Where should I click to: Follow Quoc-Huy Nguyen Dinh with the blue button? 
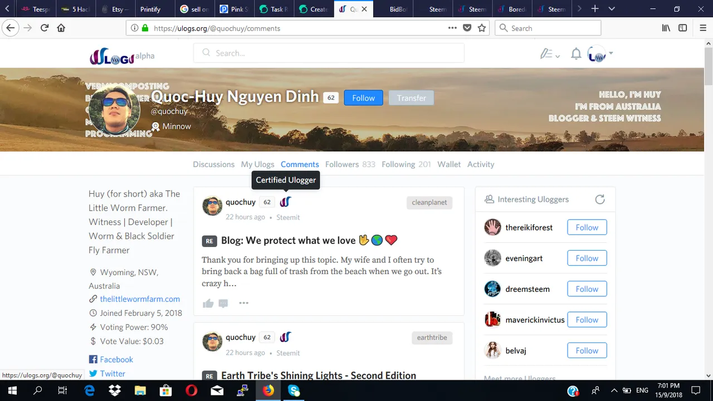(x=363, y=98)
